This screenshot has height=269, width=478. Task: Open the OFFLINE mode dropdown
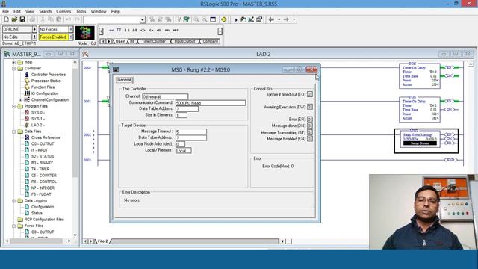[x=34, y=29]
